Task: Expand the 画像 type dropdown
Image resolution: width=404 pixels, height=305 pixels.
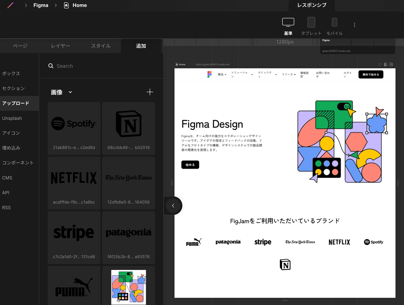Action: coord(62,92)
